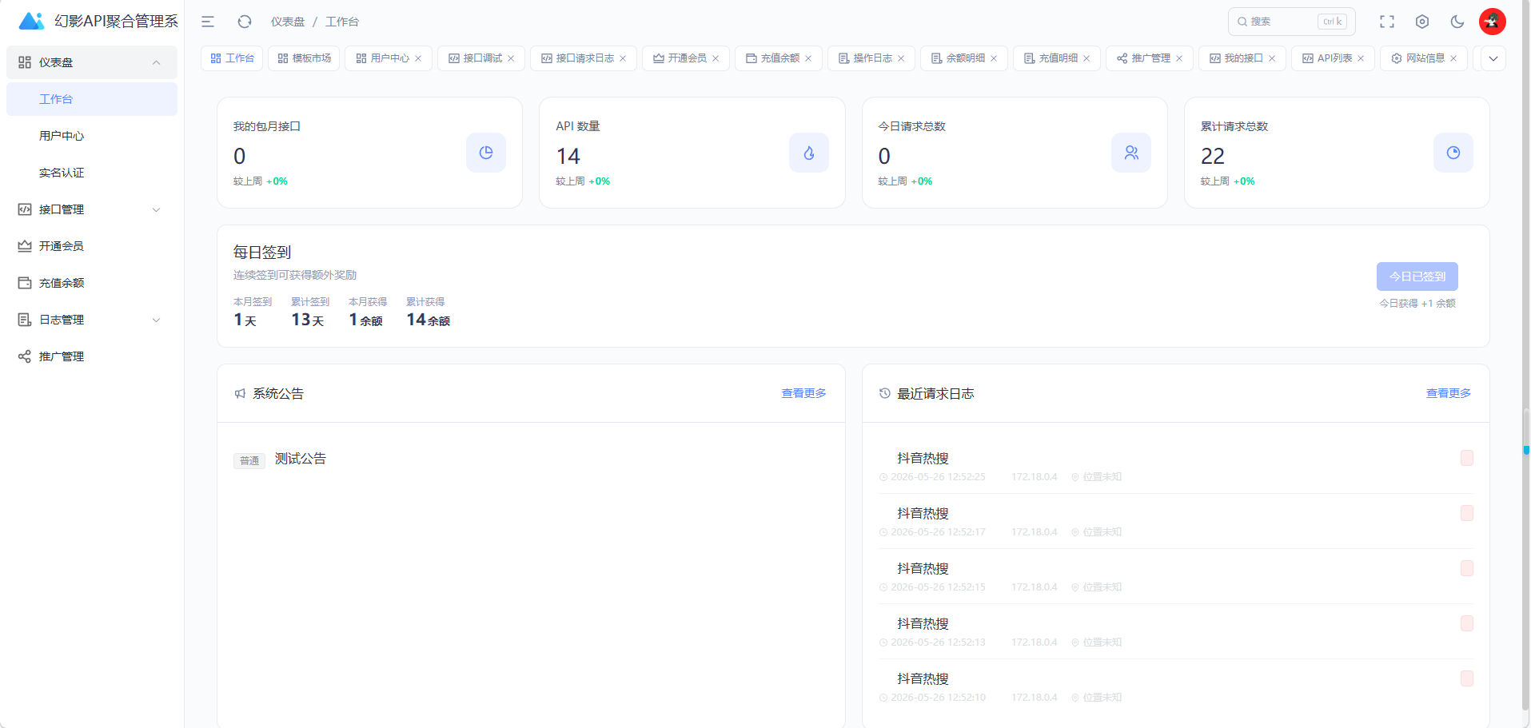
Task: Switch to the 模板市场 tab
Action: pyautogui.click(x=304, y=58)
